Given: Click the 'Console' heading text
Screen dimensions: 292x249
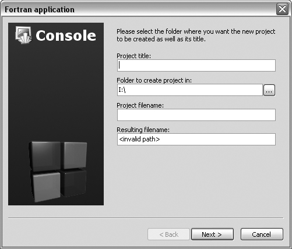Looking at the screenshot, I should click(66, 35).
